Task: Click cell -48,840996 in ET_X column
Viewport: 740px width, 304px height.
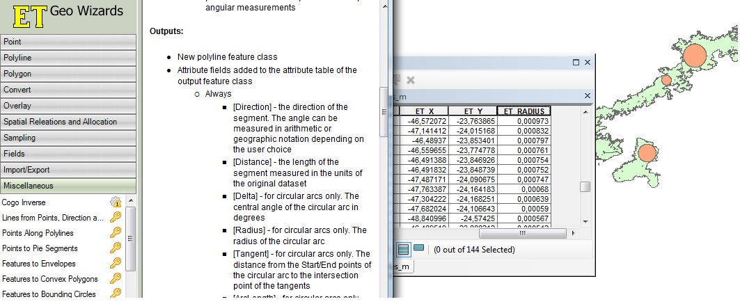Action: click(424, 218)
